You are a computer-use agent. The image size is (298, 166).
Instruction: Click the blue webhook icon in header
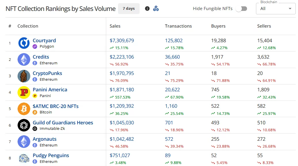156,9
